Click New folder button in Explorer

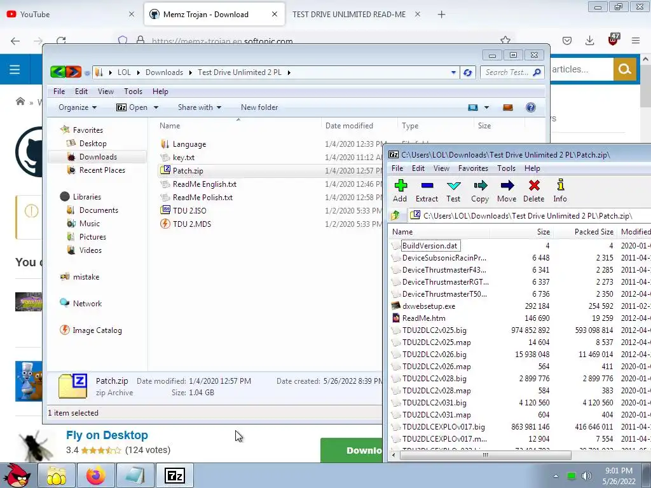click(259, 107)
